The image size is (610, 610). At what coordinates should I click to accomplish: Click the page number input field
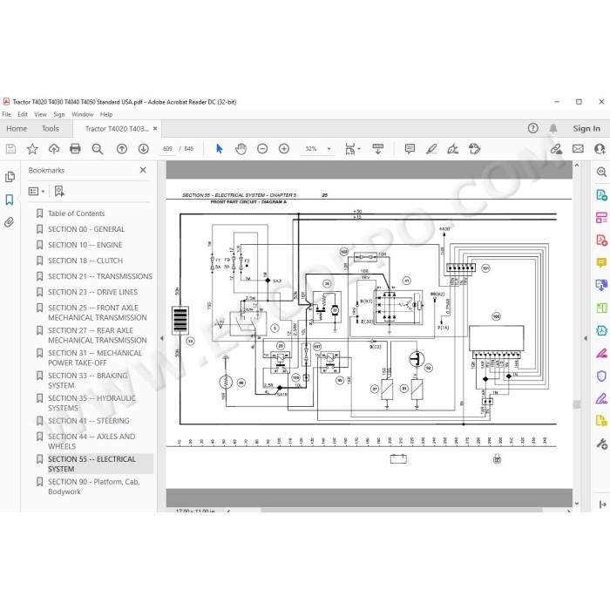167,149
